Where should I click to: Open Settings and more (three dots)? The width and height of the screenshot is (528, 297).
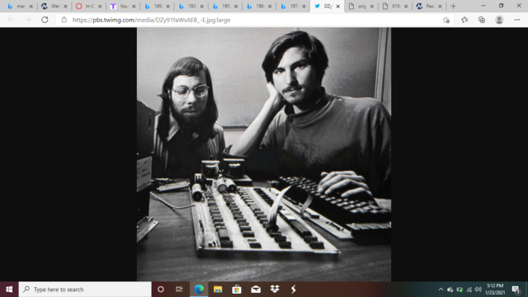point(517,20)
